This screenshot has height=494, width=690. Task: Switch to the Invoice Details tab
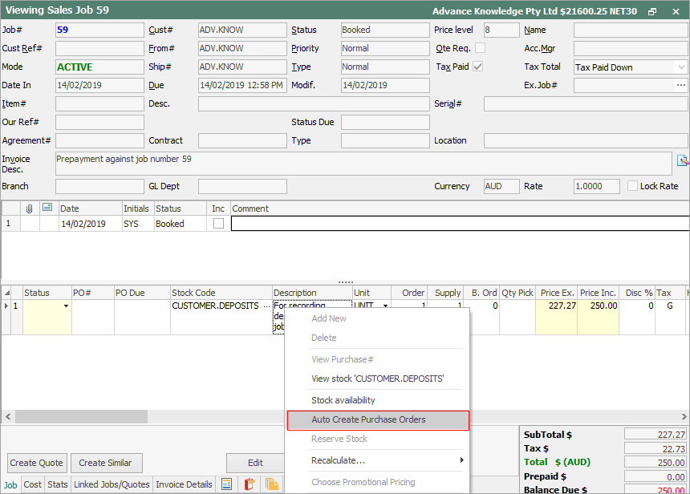pyautogui.click(x=184, y=484)
